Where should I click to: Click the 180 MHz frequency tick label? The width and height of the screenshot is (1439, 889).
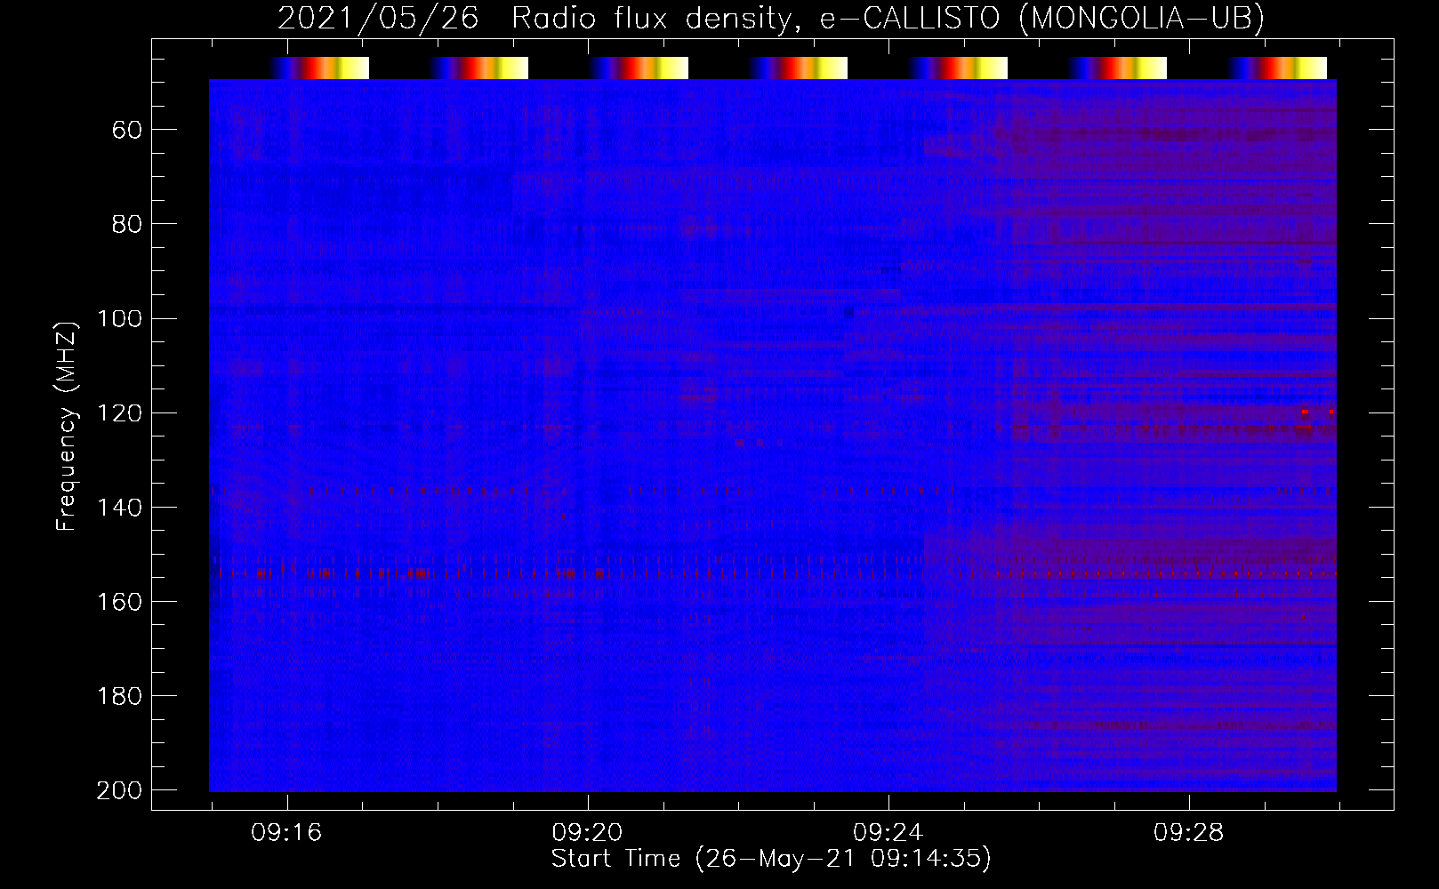119,696
